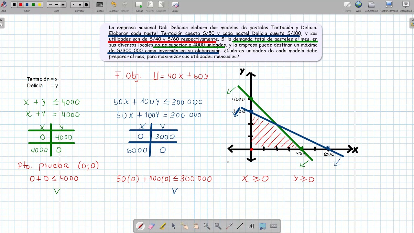This screenshot has width=414, height=233.
Task: Expand the left side panel tab
Action: (x=1, y=23)
